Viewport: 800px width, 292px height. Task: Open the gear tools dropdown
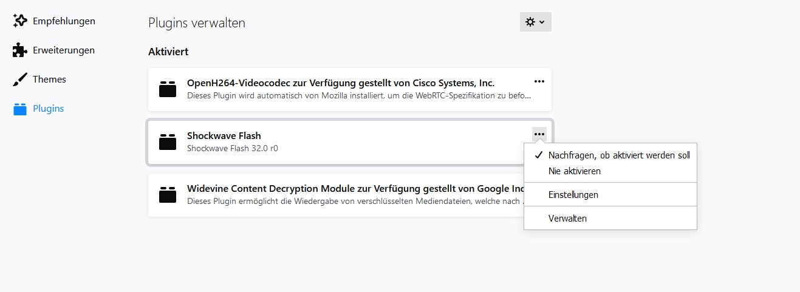point(535,22)
